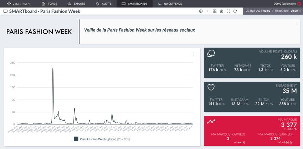This screenshot has width=303, height=149.
Task: Click the +445 % trend indicator
Action: tap(289, 129)
